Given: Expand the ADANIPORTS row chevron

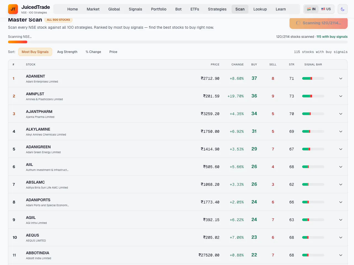Looking at the screenshot, I should pos(341,202).
